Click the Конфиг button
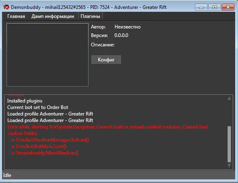This screenshot has height=183, width=238. pos(106,60)
